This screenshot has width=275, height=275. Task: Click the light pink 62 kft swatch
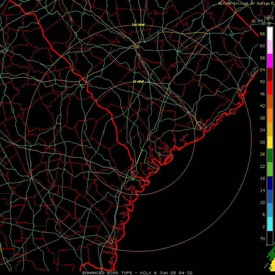click(270, 47)
